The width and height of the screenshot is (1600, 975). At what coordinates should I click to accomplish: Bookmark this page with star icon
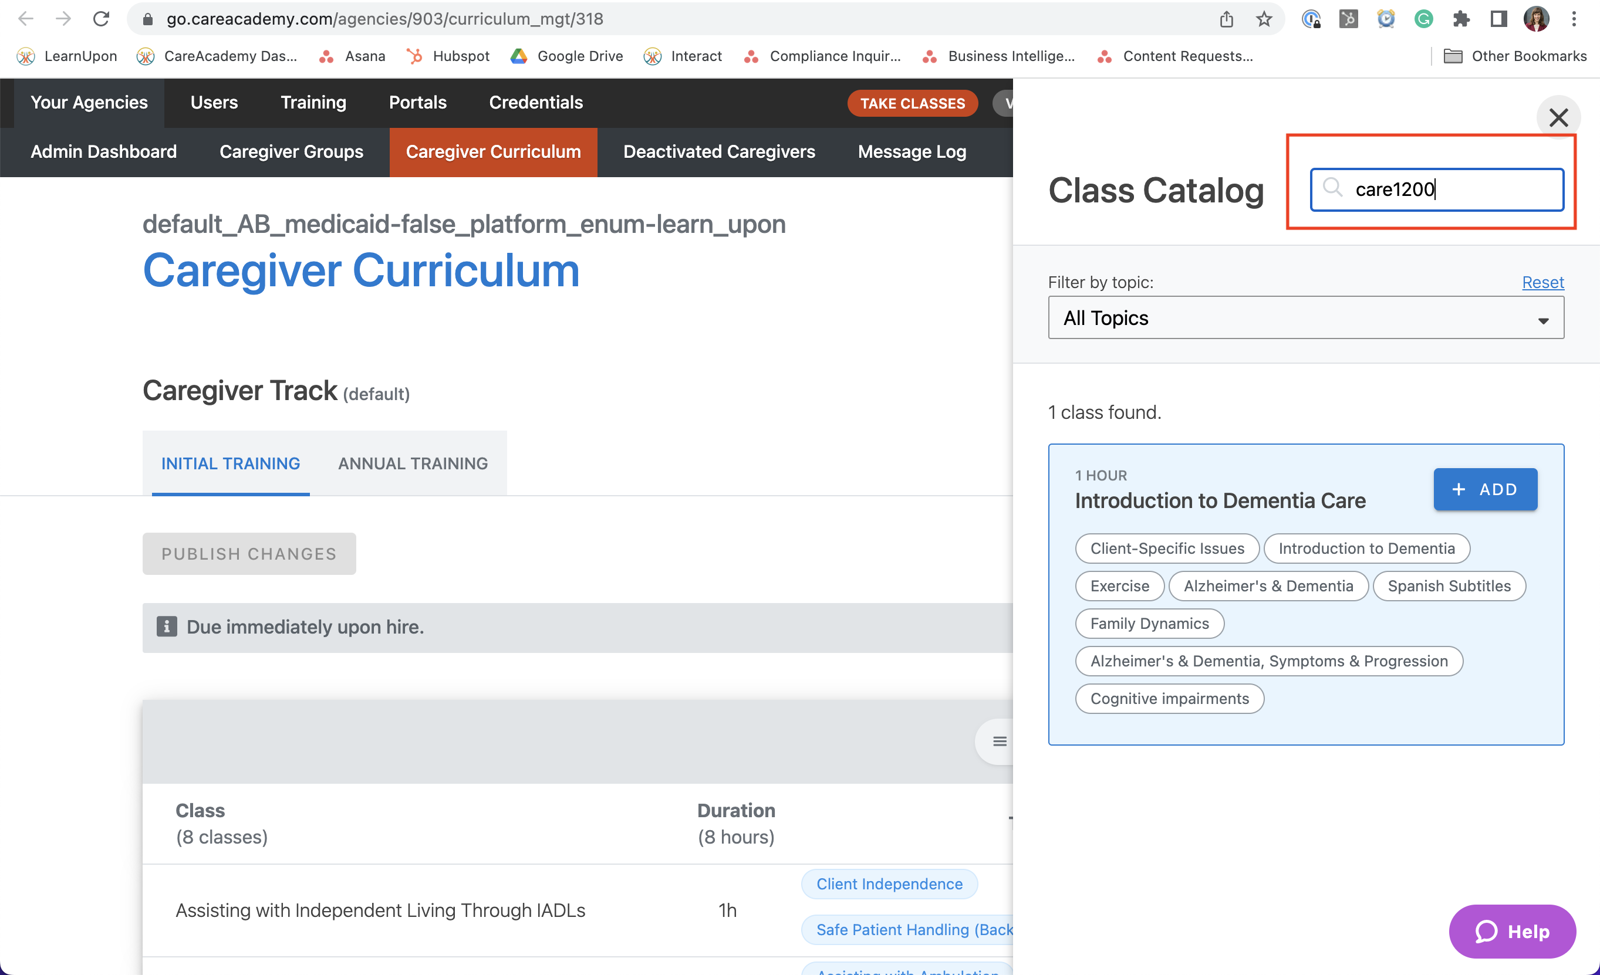pos(1264,19)
